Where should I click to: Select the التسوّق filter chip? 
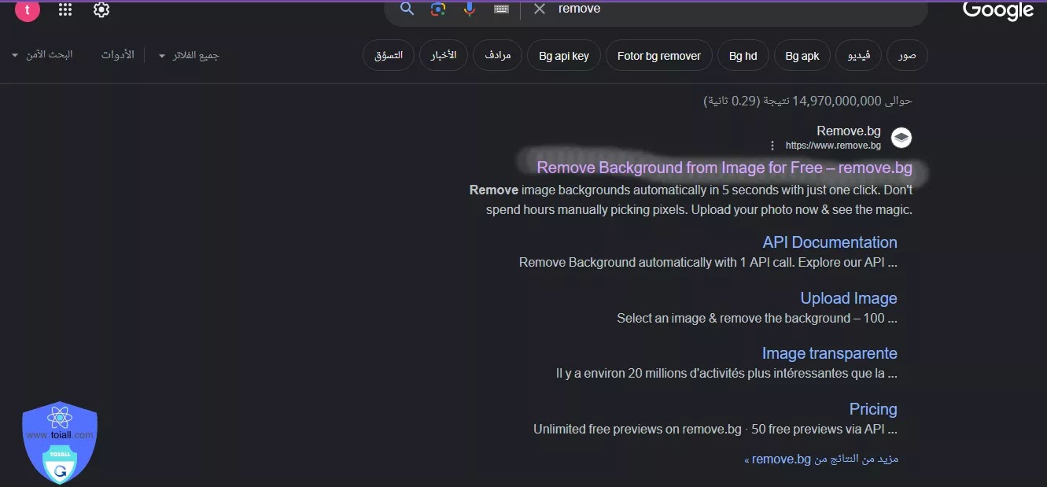(389, 56)
